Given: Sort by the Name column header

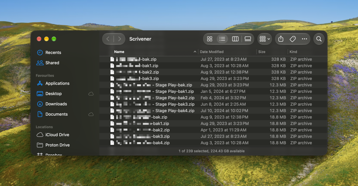Looking at the screenshot, I should (x=119, y=52).
